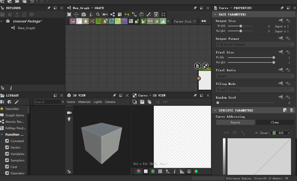Image resolution: width=297 pixels, height=181 pixels.
Task: Add the purple circle node icon
Action: (124, 21)
